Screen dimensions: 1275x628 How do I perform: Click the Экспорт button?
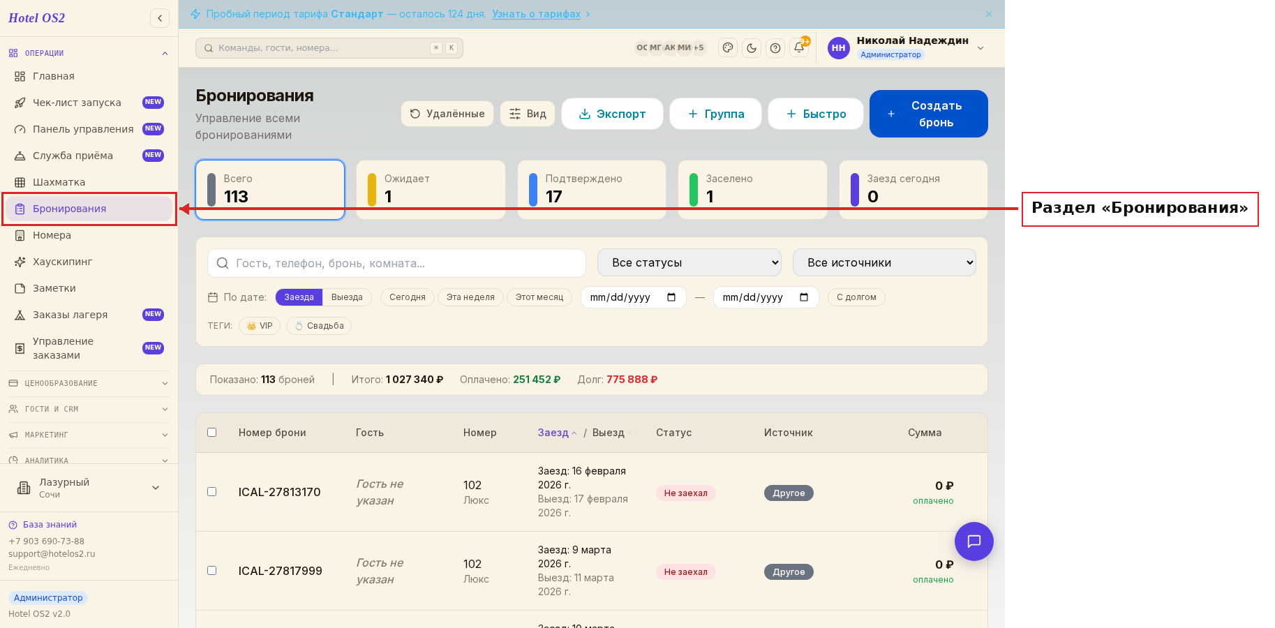(x=612, y=114)
